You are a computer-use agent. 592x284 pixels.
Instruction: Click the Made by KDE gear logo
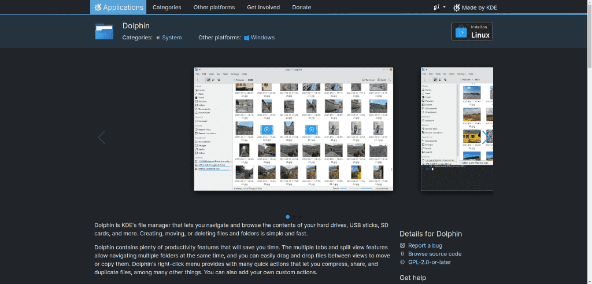[457, 8]
